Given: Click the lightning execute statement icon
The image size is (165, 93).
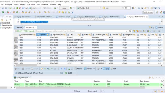Looking at the screenshot, I should click(x=60, y=12).
